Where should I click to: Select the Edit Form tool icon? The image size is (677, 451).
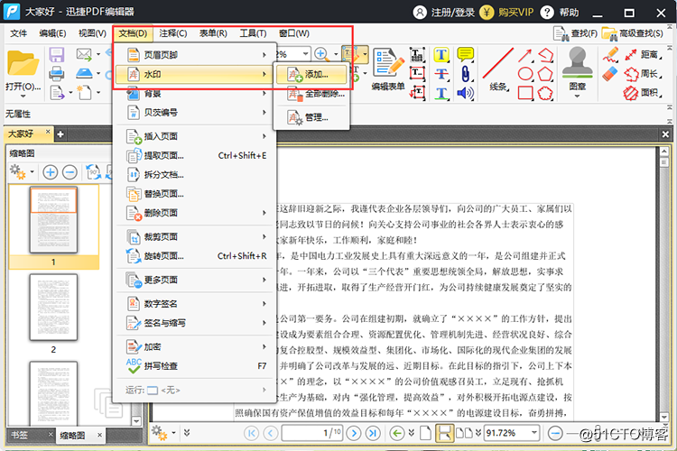click(x=388, y=63)
